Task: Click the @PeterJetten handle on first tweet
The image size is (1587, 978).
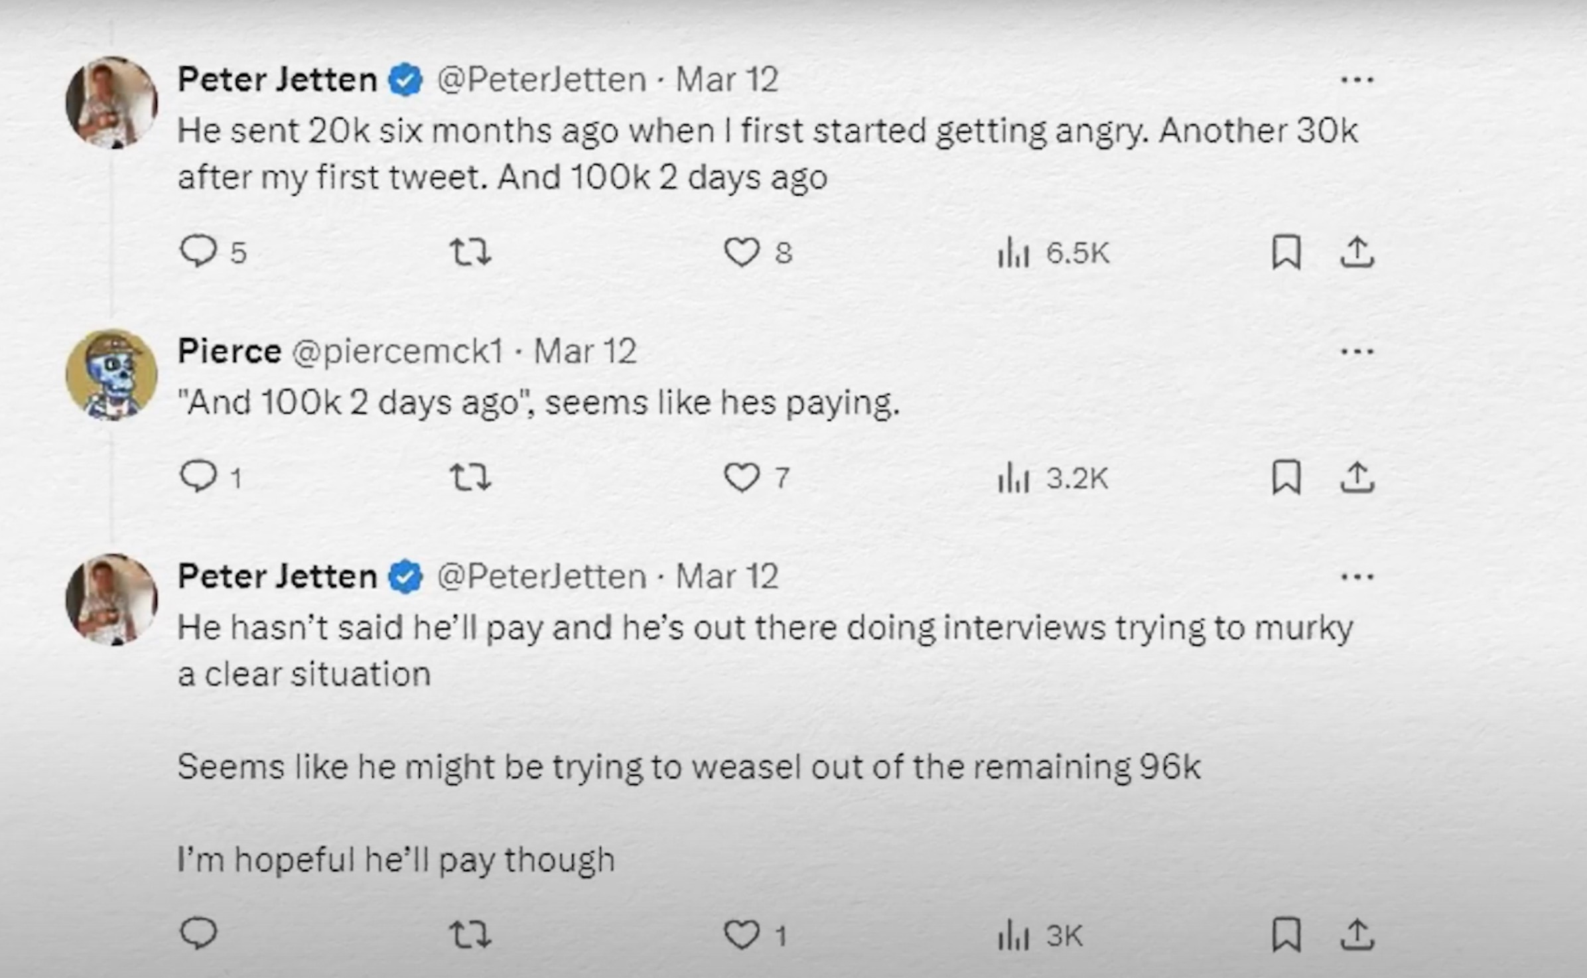Action: click(x=541, y=80)
